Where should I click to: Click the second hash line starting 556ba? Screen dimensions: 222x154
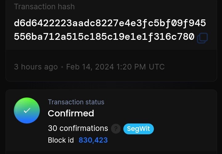104,37
